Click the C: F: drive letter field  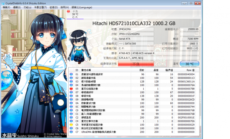136,48
